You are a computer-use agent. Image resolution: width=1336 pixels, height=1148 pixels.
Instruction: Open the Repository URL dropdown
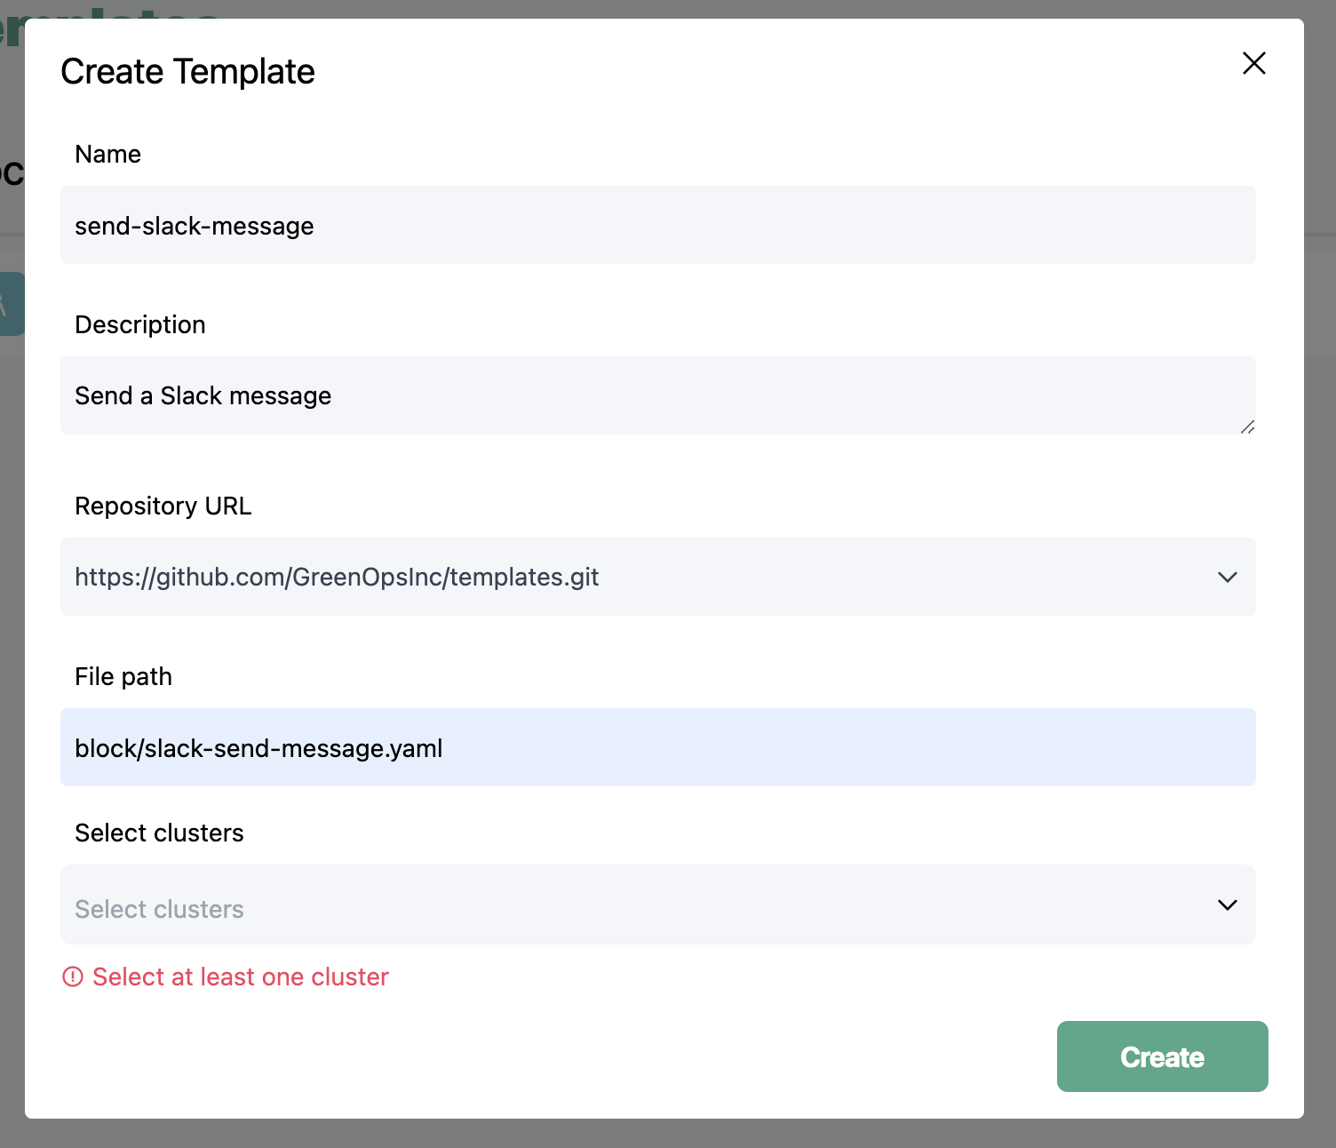[658, 577]
